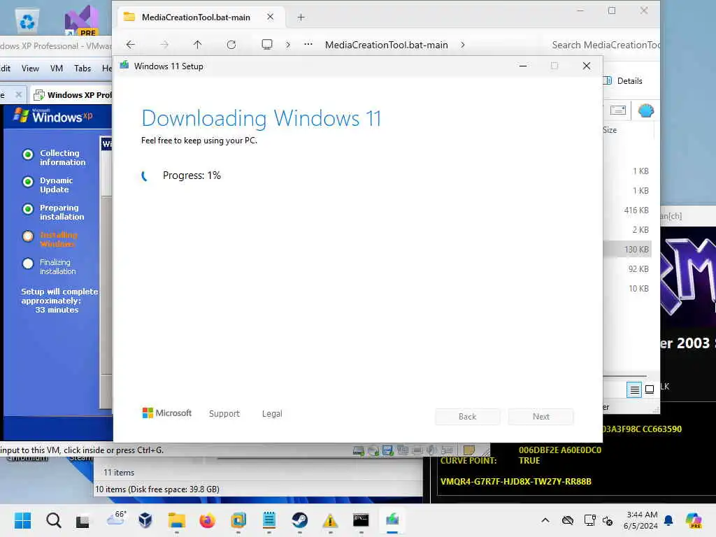
Task: Click the Microsoft logo in Setup
Action: point(166,413)
